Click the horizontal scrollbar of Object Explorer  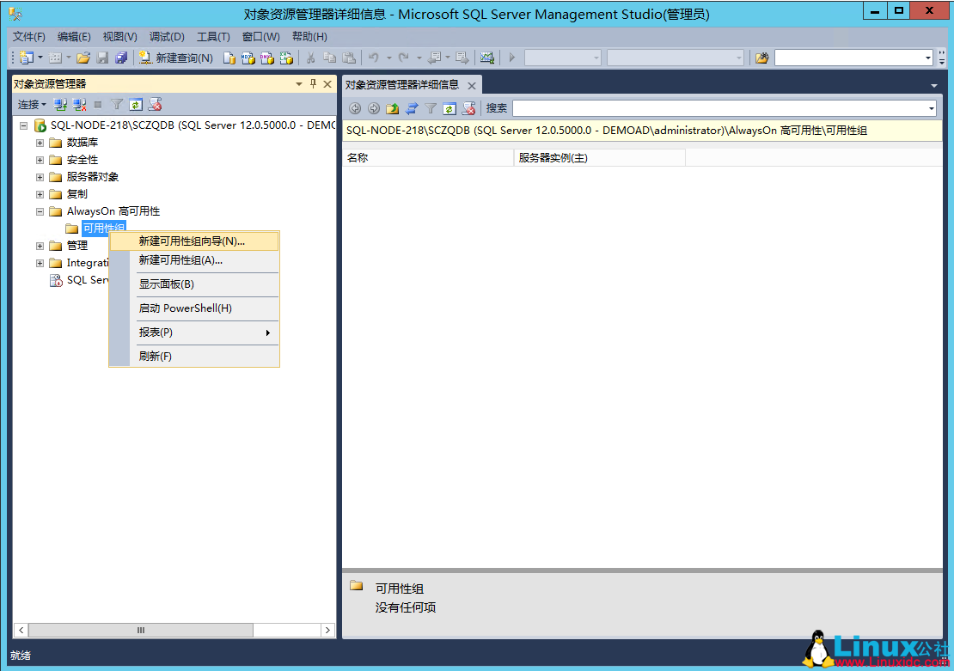[142, 630]
